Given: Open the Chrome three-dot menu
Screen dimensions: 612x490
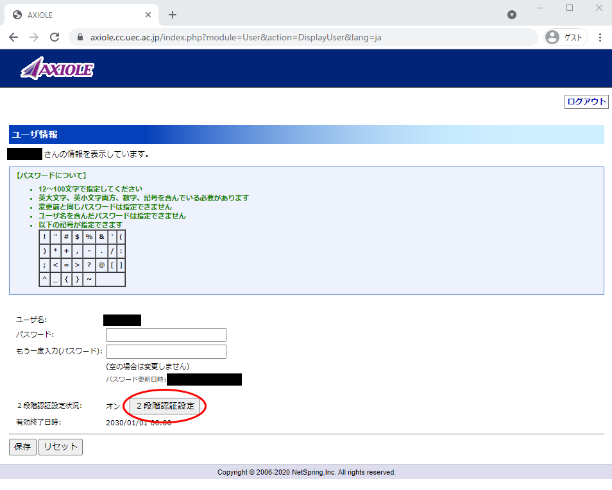Looking at the screenshot, I should [600, 37].
